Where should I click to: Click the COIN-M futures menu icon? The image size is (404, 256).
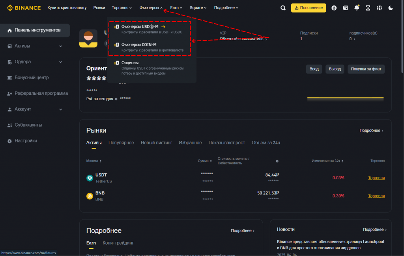point(117,45)
